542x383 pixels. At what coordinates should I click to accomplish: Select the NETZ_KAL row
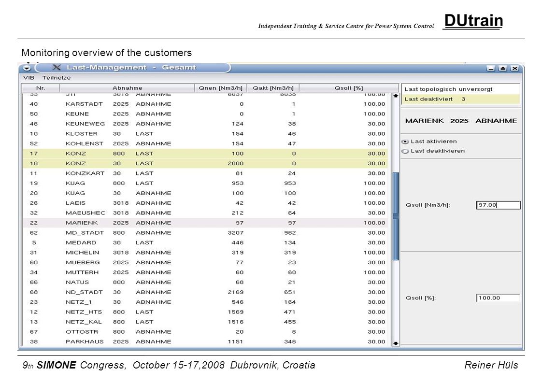(205, 322)
